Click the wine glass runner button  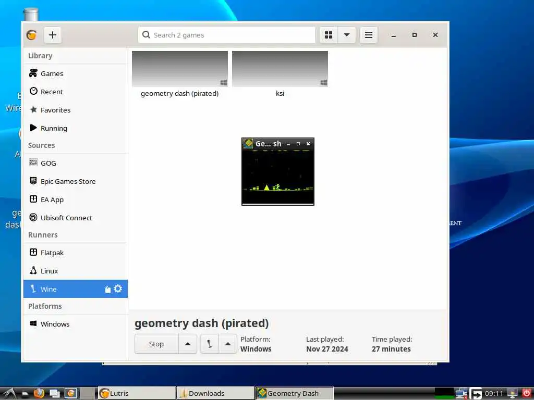tap(210, 344)
